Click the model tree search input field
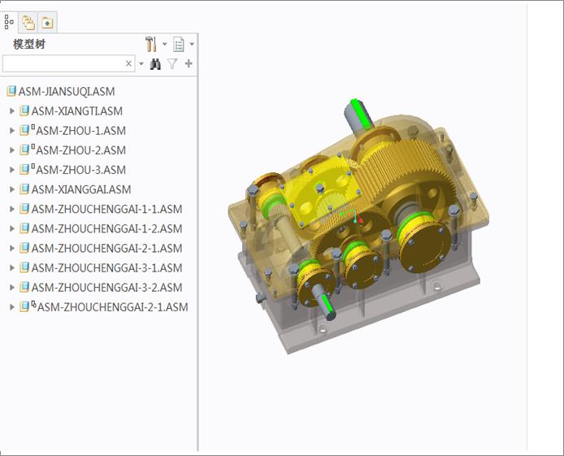The image size is (564, 456). (x=69, y=63)
